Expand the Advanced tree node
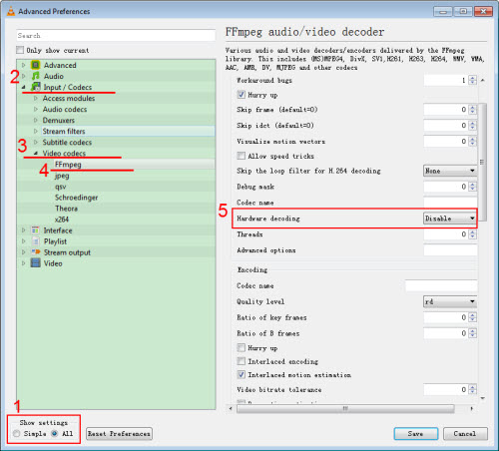This screenshot has height=451, width=499. click(x=24, y=65)
